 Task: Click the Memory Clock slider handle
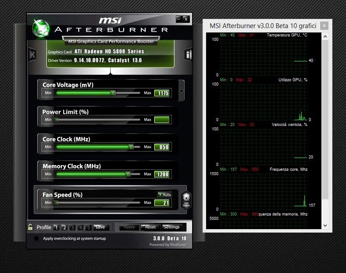coord(128,174)
